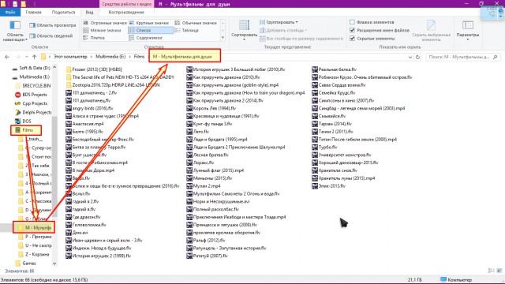Go up one folder level arrow
Screen dimensions: 505x284
pos(34,57)
